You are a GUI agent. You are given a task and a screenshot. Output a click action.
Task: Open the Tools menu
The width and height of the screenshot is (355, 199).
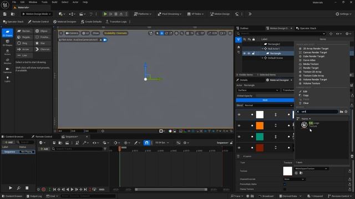(x=44, y=2)
